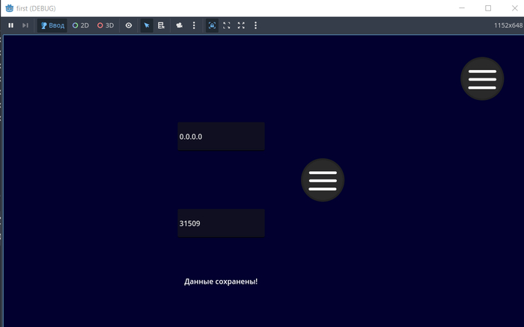Click the IP address field showing 0.0.0.0

[x=221, y=137]
